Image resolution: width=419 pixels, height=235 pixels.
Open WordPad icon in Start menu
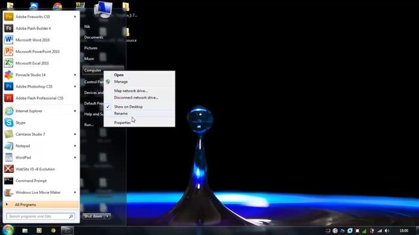point(9,157)
